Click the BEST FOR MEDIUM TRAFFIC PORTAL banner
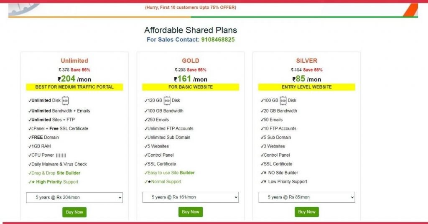Screen dimensions: 428x224 pos(74,87)
